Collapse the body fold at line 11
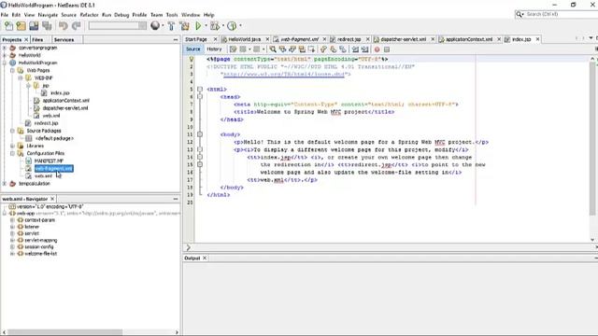The height and width of the screenshot is (336, 598). 199,134
